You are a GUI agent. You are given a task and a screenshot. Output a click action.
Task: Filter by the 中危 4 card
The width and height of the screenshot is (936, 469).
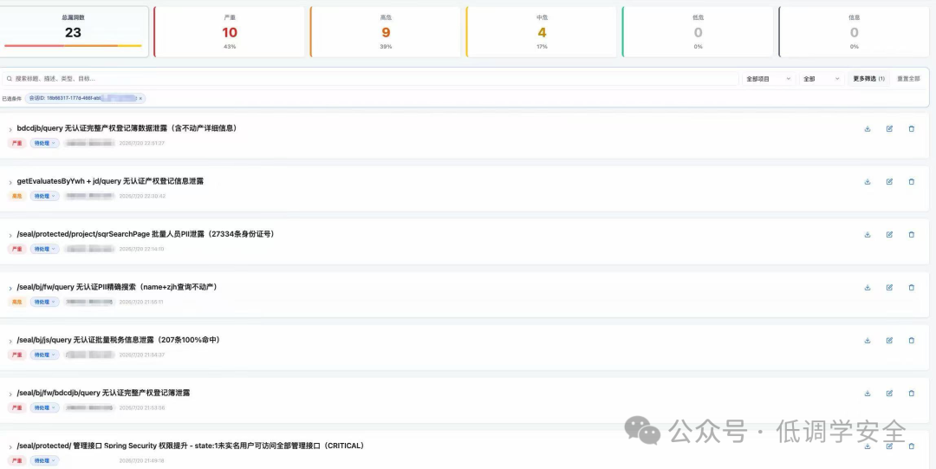pyautogui.click(x=542, y=32)
